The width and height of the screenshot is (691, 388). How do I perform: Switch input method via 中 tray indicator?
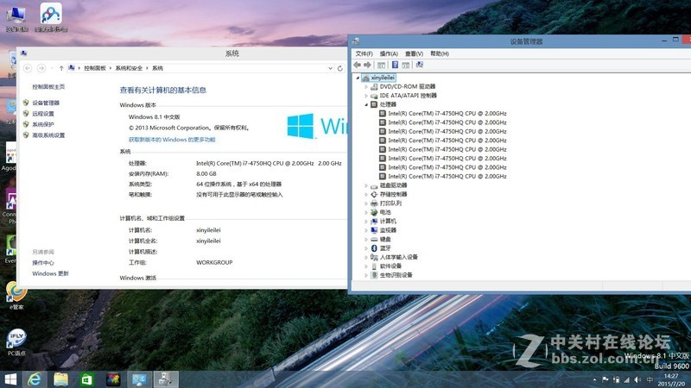tap(650, 379)
